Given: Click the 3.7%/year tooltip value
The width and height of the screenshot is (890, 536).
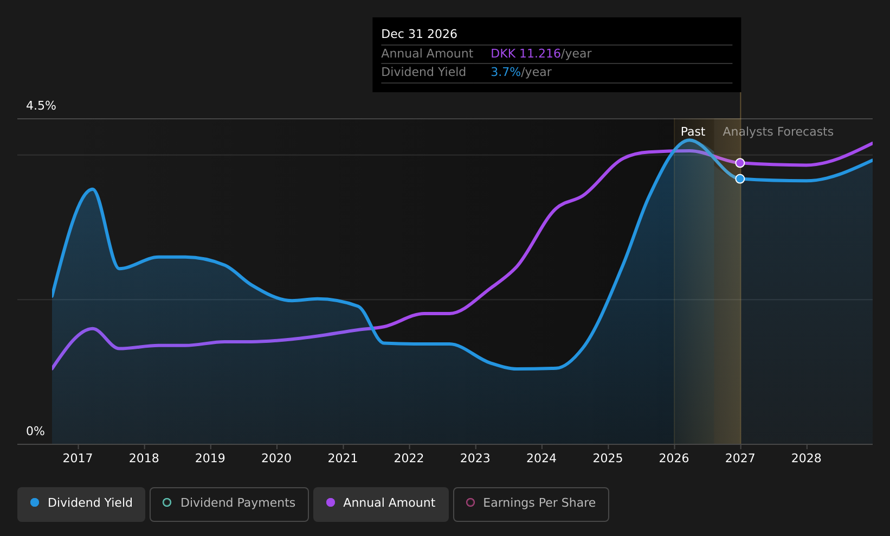Looking at the screenshot, I should tap(521, 72).
